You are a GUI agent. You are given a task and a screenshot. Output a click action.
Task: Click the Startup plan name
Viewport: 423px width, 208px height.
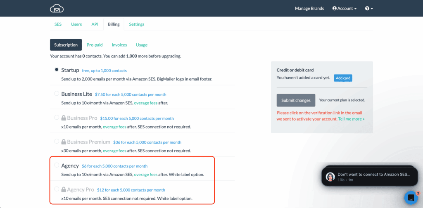tap(70, 70)
